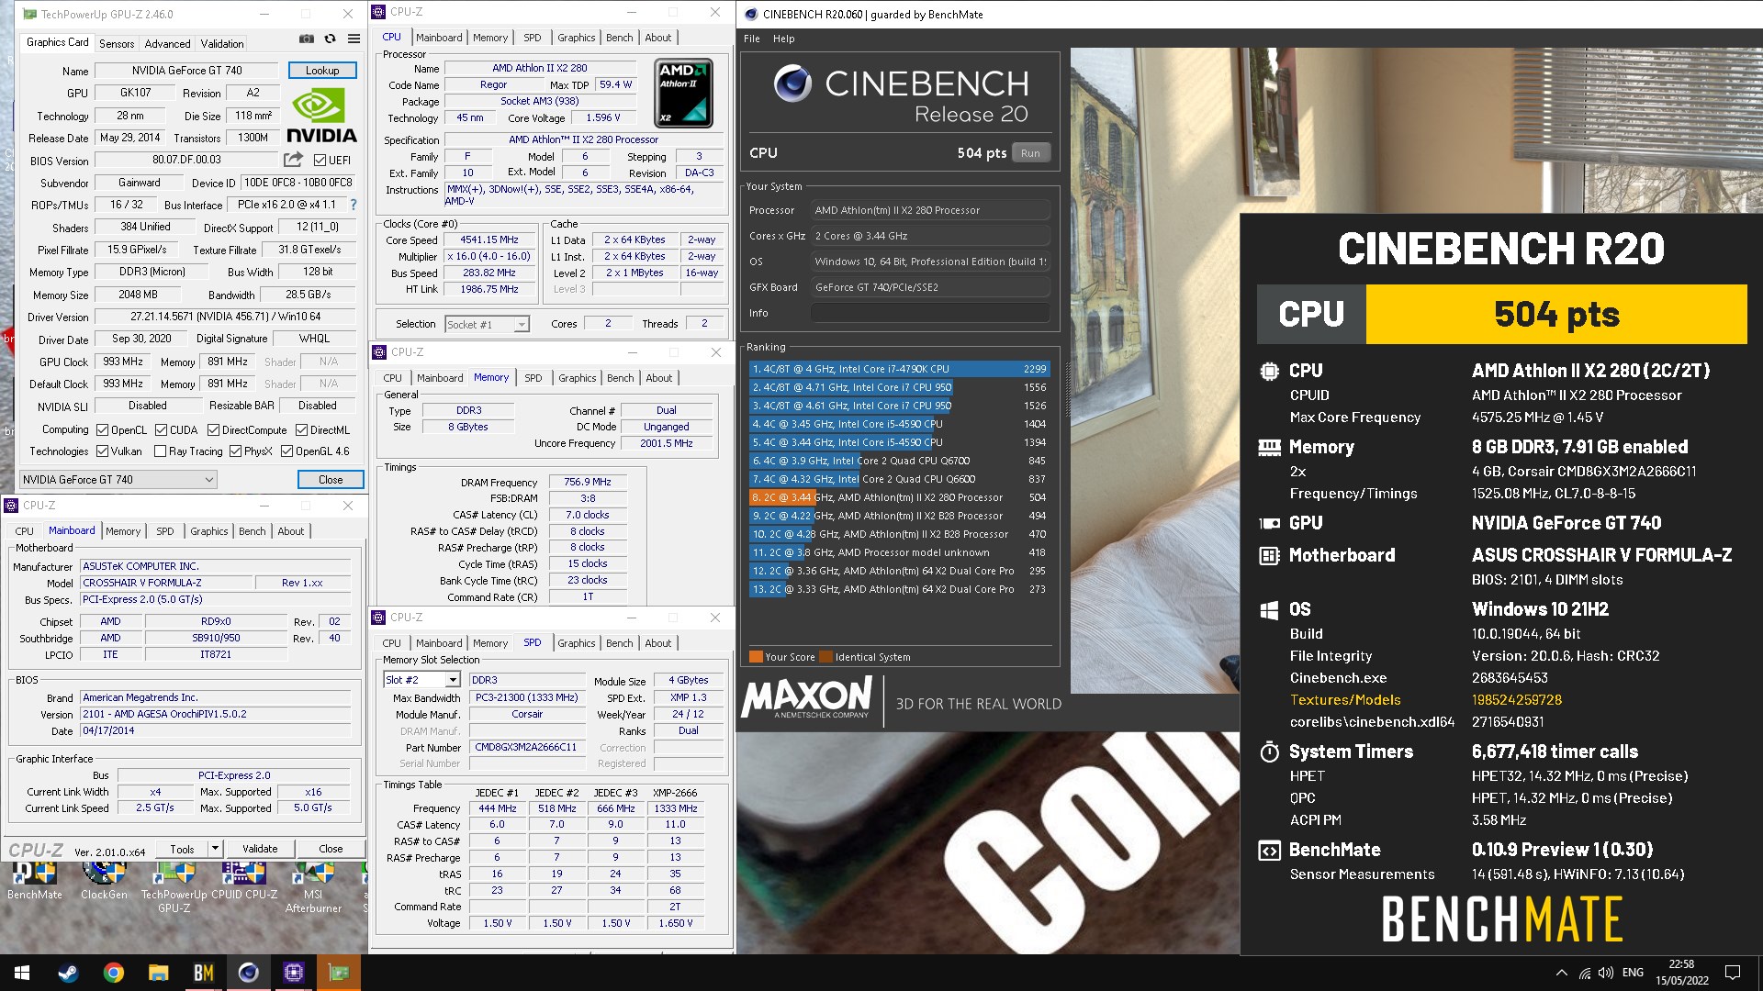Toggle DirectCompute checkbox

(x=213, y=429)
